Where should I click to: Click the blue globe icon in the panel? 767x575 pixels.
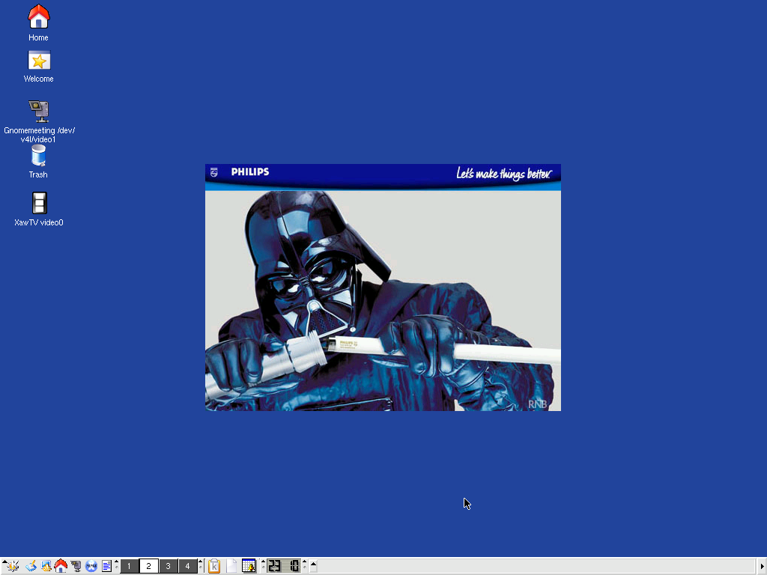click(x=91, y=566)
